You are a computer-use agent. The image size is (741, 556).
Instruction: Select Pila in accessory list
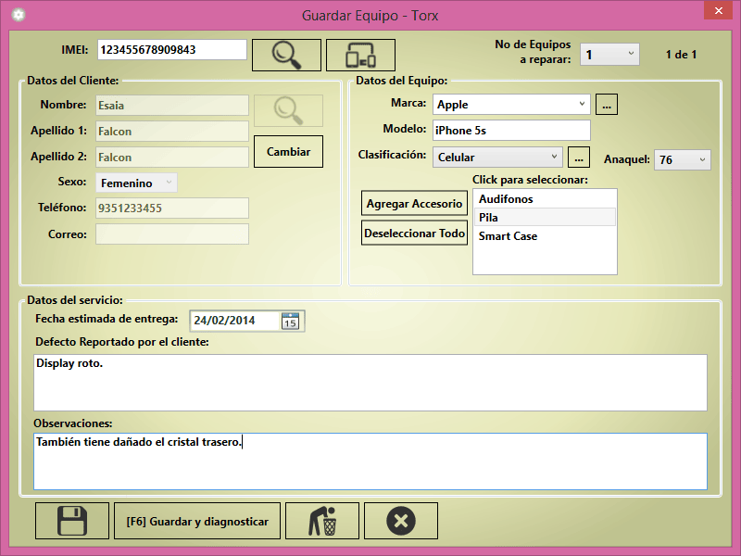click(x=545, y=218)
